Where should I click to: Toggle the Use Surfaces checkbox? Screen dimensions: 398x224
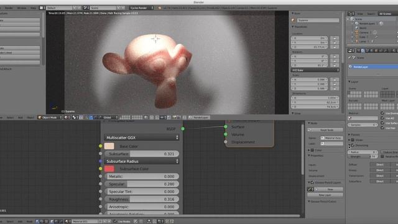point(382,123)
